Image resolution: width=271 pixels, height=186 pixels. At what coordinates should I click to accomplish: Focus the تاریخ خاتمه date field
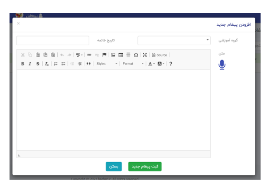tap(53, 41)
